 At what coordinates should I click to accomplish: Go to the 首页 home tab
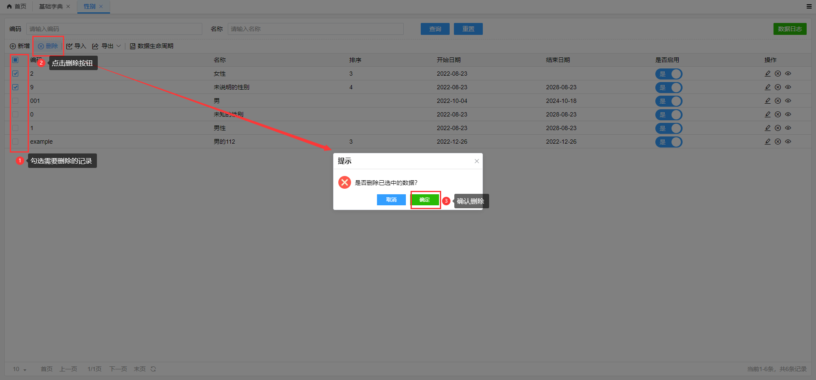pos(17,6)
